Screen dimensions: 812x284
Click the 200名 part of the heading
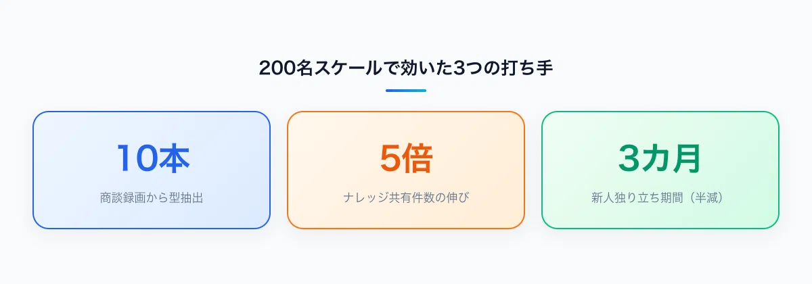(284, 68)
